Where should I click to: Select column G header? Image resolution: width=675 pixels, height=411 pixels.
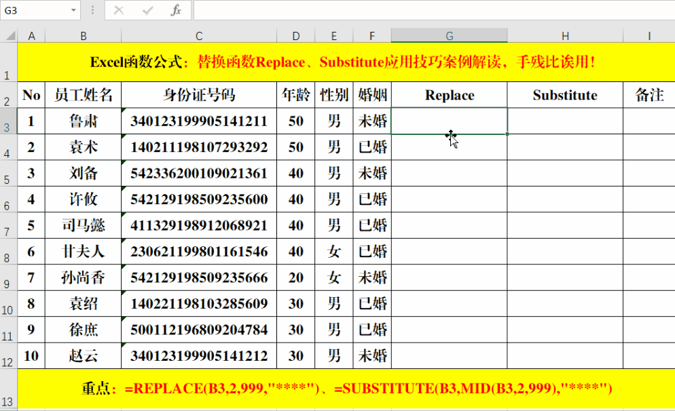449,36
